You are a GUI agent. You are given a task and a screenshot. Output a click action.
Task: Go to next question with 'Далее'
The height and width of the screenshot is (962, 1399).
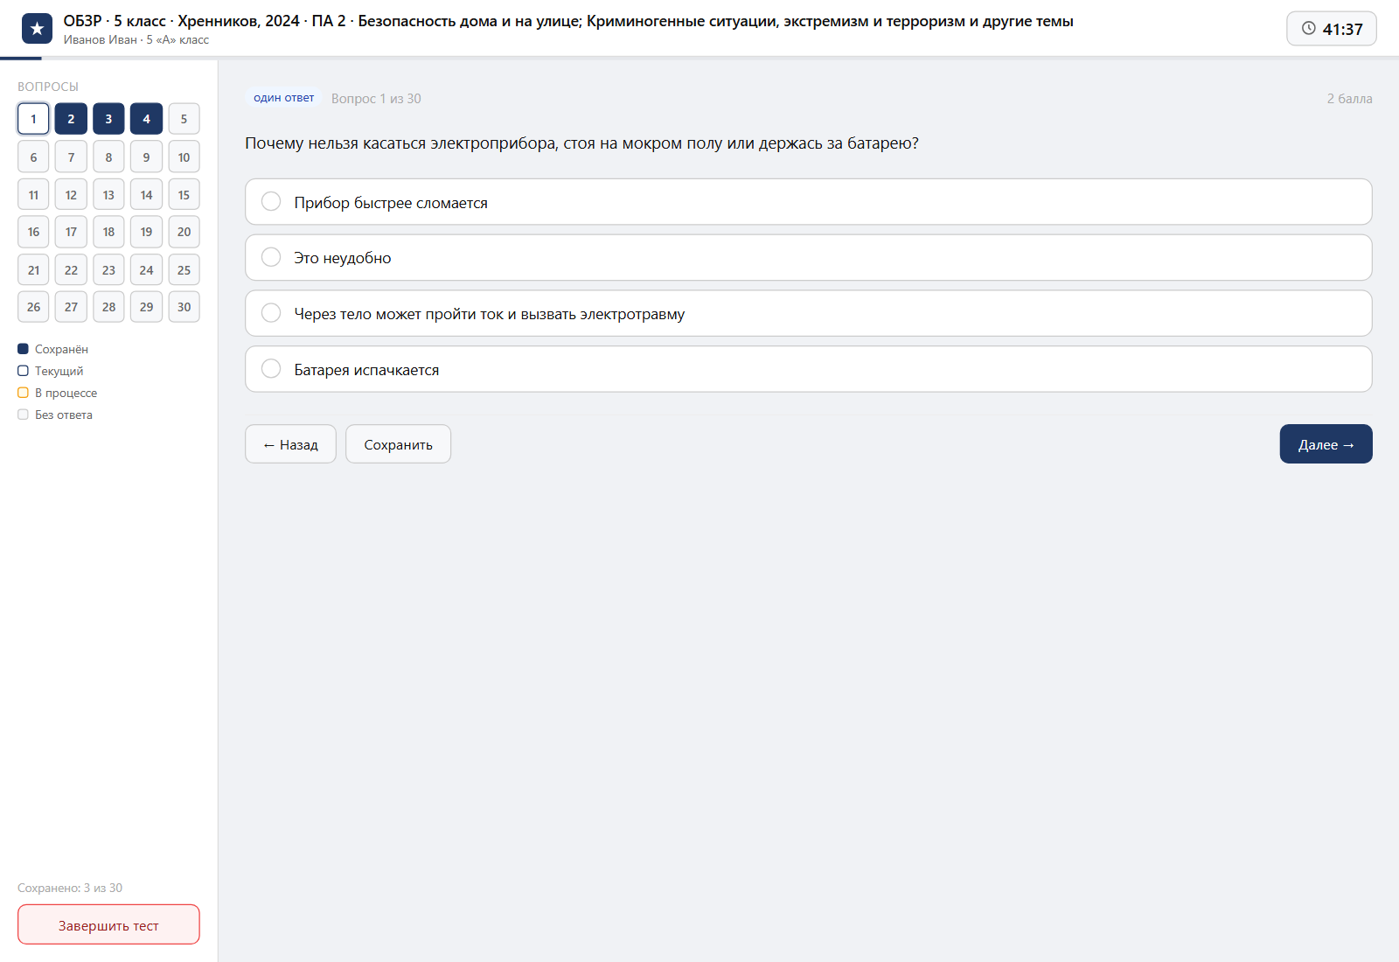[x=1326, y=444]
